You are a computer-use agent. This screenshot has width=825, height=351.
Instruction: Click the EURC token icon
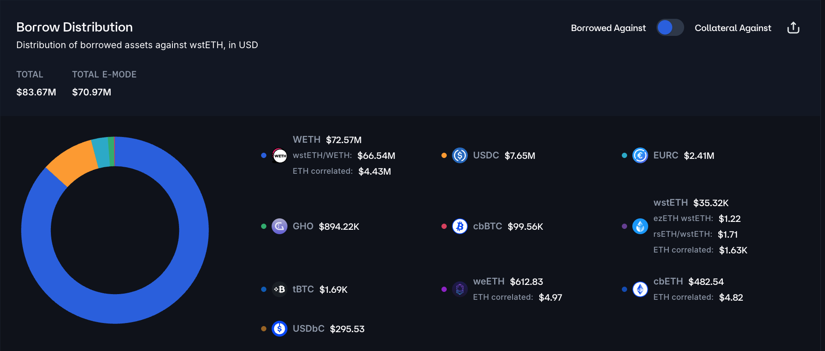tap(640, 155)
